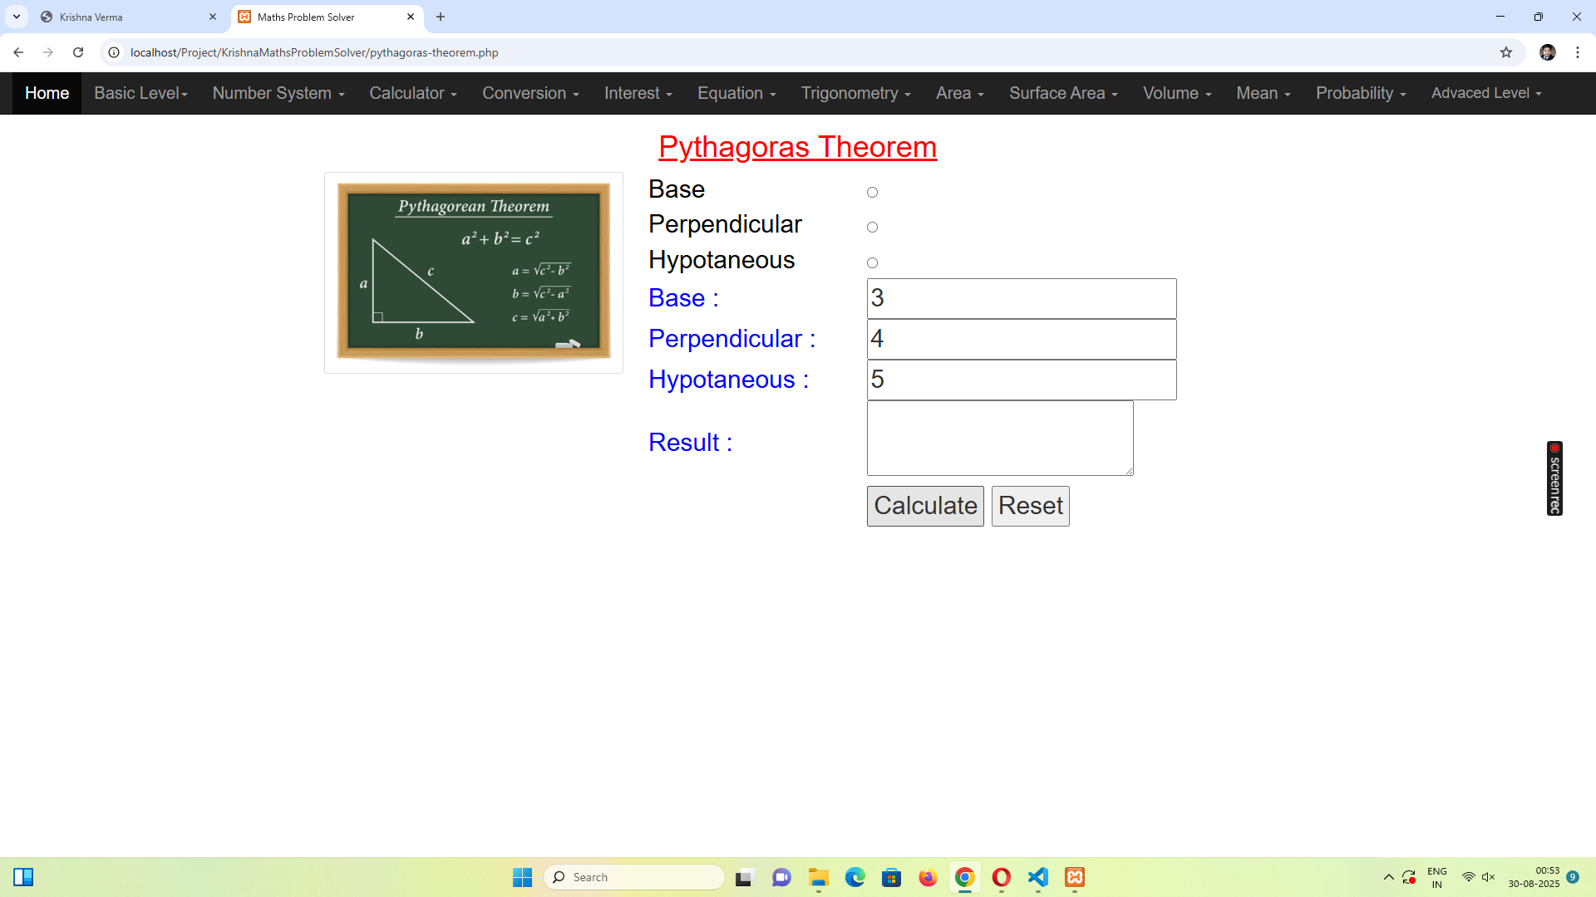Viewport: 1596px width, 897px height.
Task: Click the forward navigation arrow
Action: 48,52
